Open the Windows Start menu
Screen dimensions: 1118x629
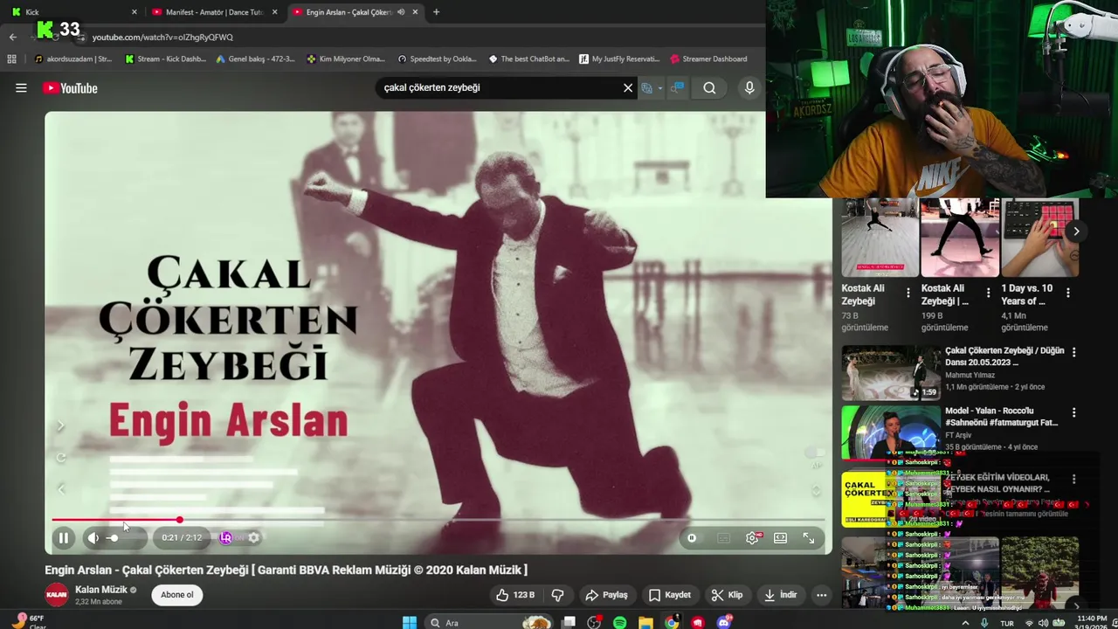(x=410, y=622)
